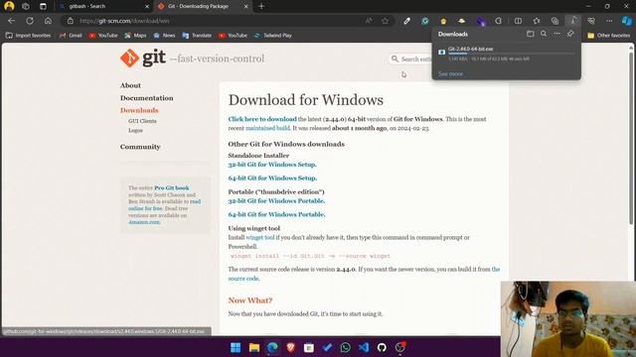This screenshot has height=357, width=636.
Task: Open the Tailwind Play bookmark
Action: (272, 36)
